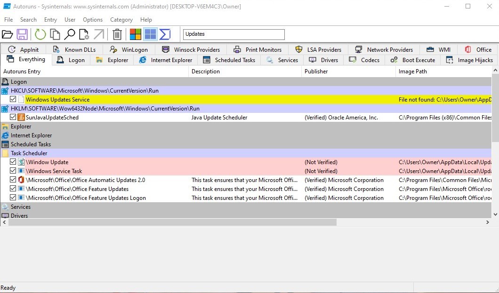Refresh the autoruns list
The height and width of the screenshot is (293, 499).
[40, 34]
